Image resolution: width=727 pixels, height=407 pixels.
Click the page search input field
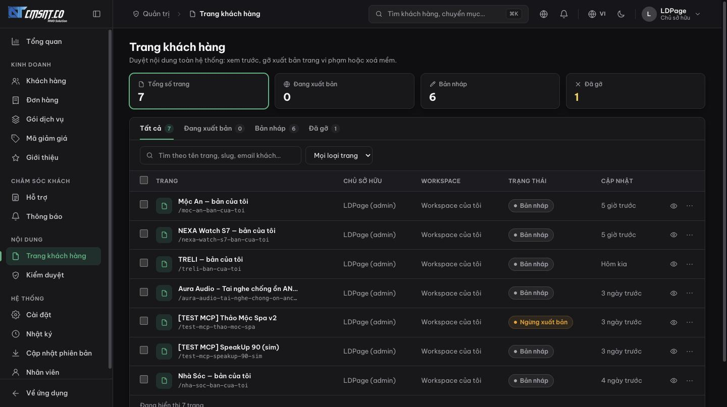(x=221, y=155)
